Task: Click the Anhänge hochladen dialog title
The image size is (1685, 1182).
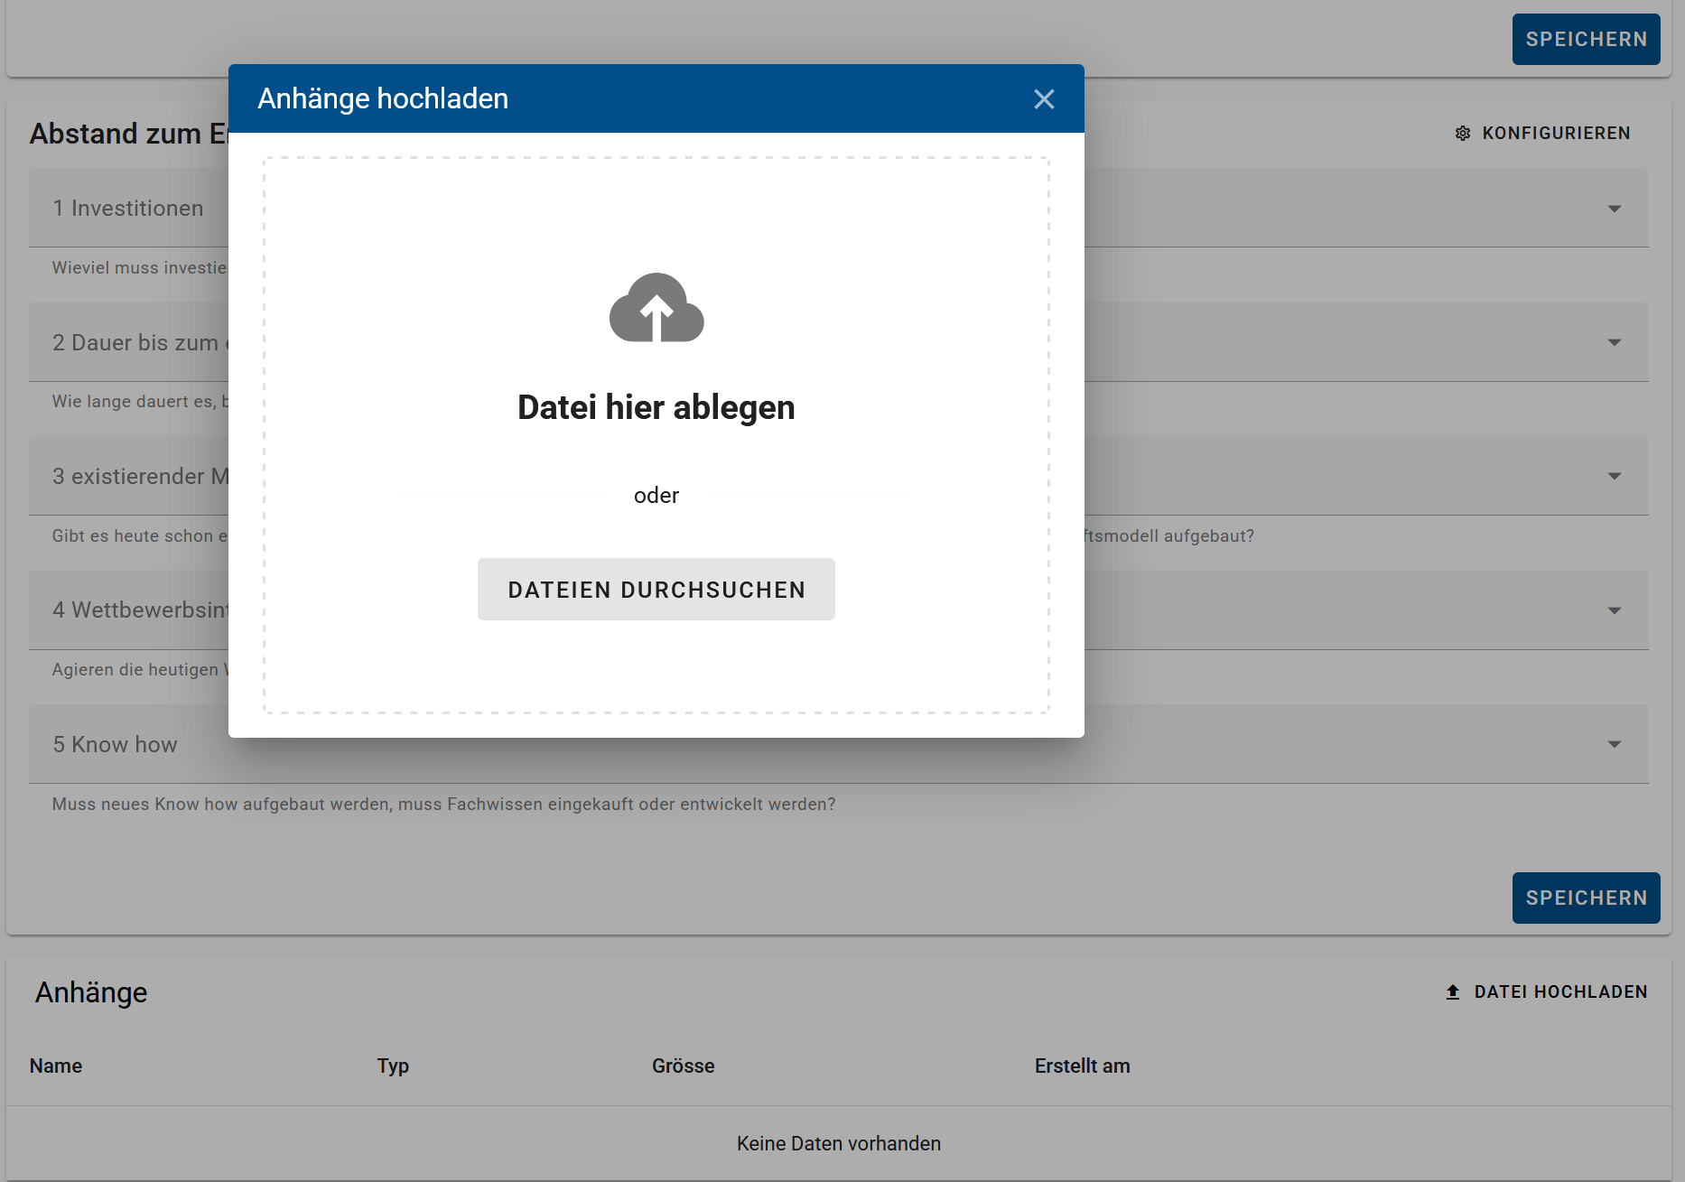Action: [383, 98]
